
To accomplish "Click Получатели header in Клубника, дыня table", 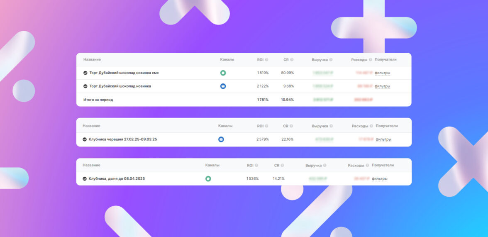I will coord(383,165).
